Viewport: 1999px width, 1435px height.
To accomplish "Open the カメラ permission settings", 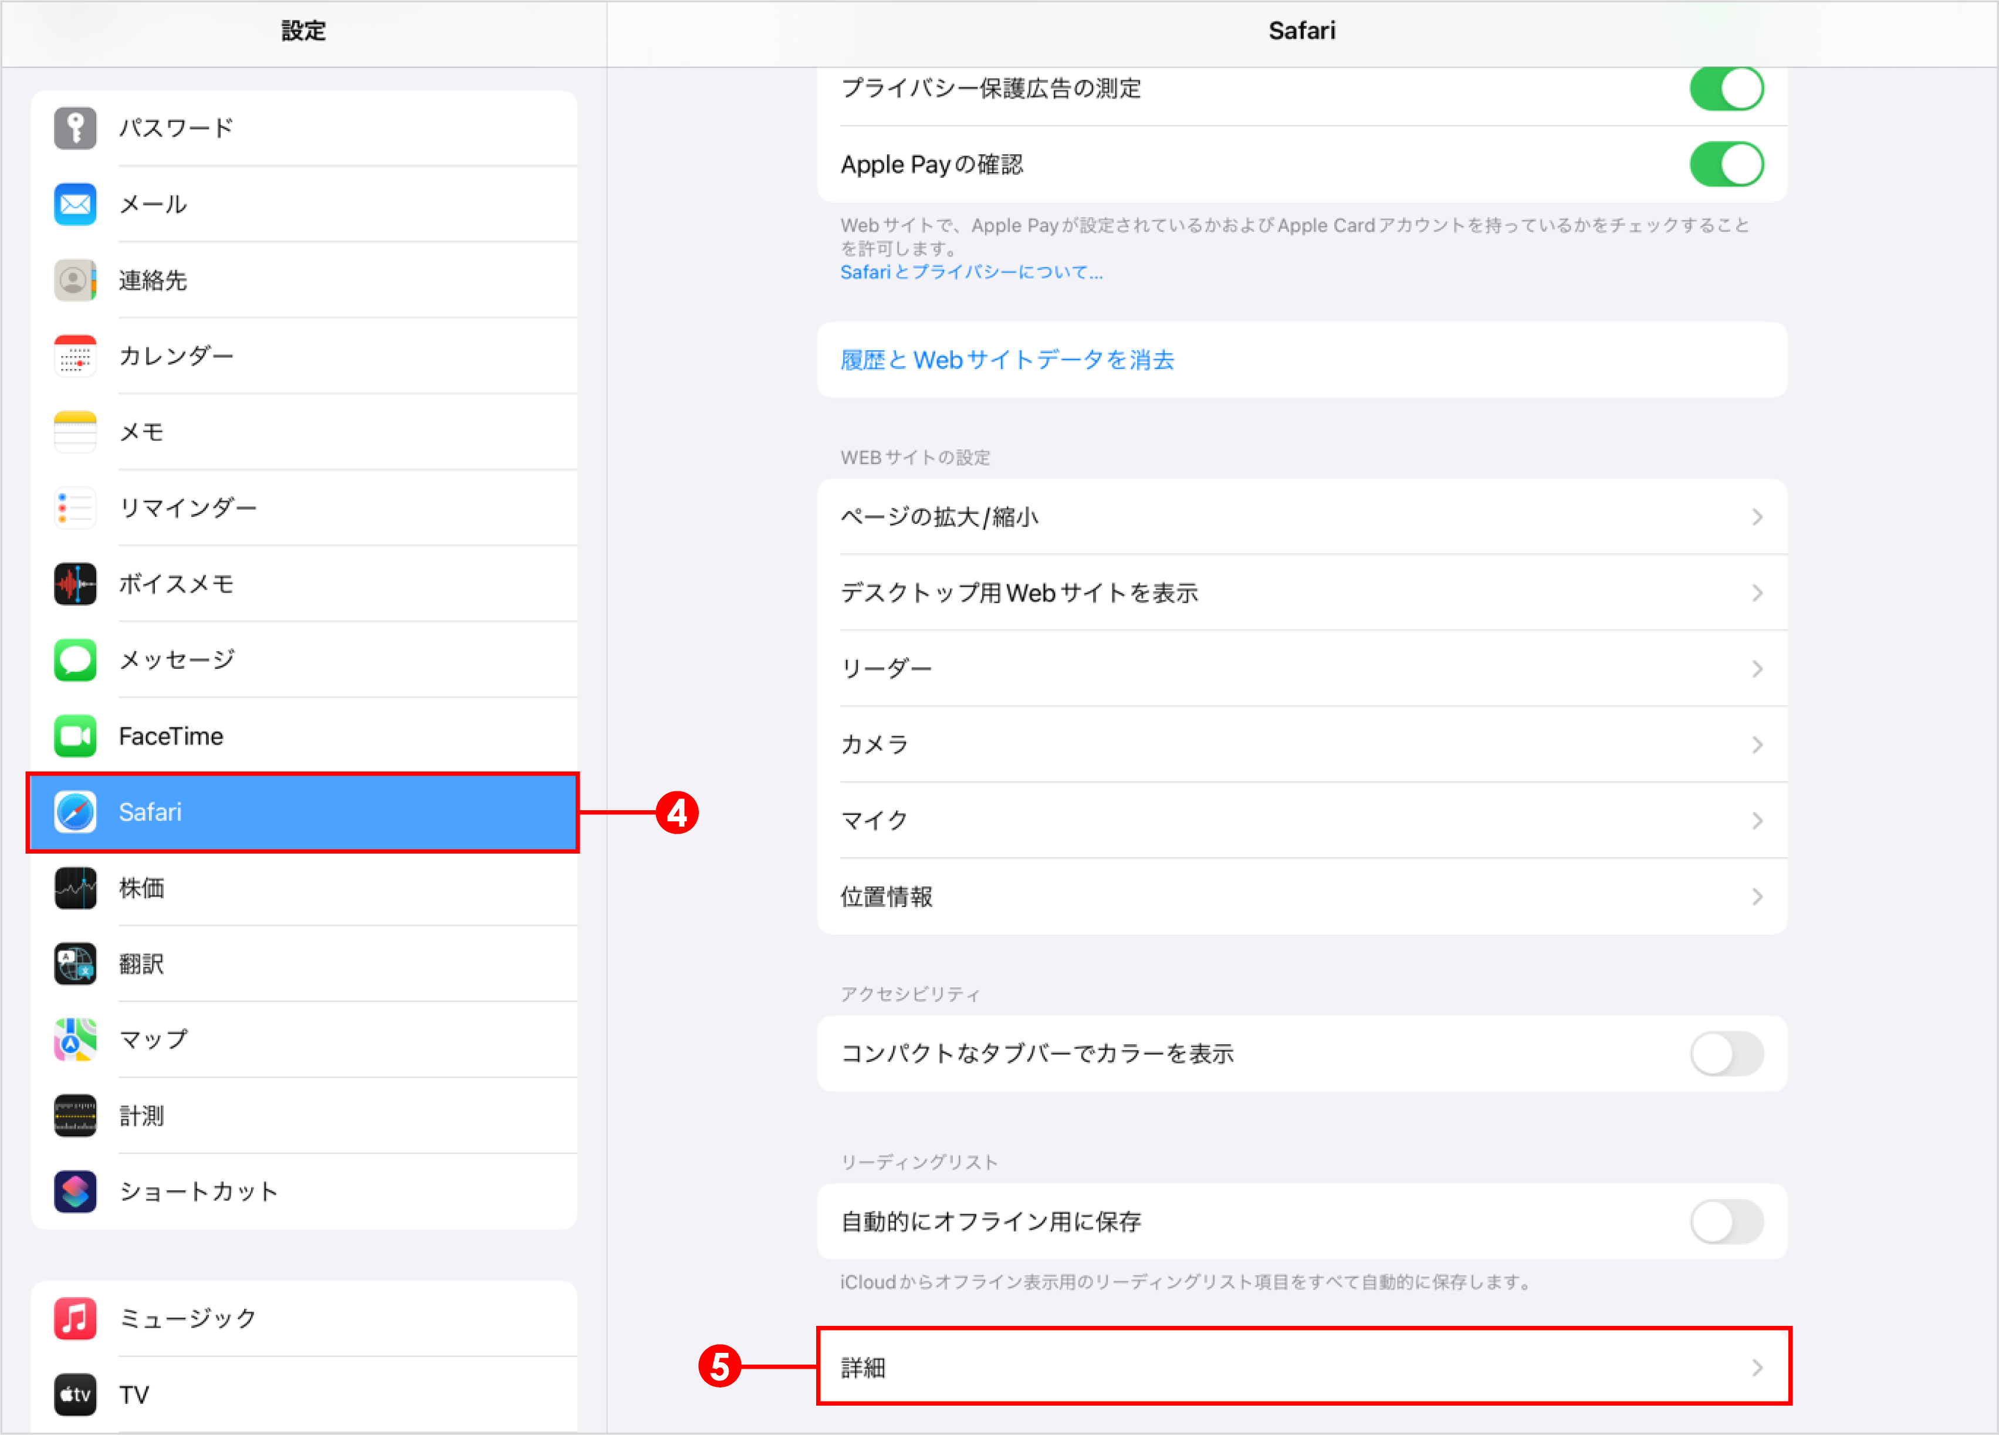I will (1302, 744).
